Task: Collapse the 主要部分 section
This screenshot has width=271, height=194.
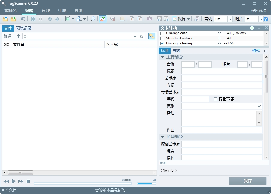Action: pos(163,57)
